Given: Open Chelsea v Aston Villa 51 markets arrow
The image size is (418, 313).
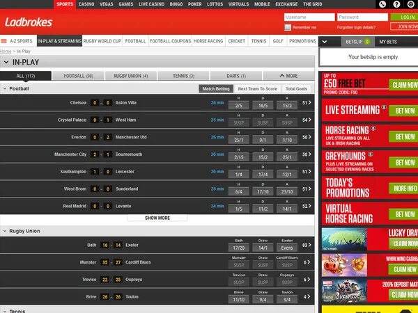Looking at the screenshot, I should pyautogui.click(x=307, y=102).
